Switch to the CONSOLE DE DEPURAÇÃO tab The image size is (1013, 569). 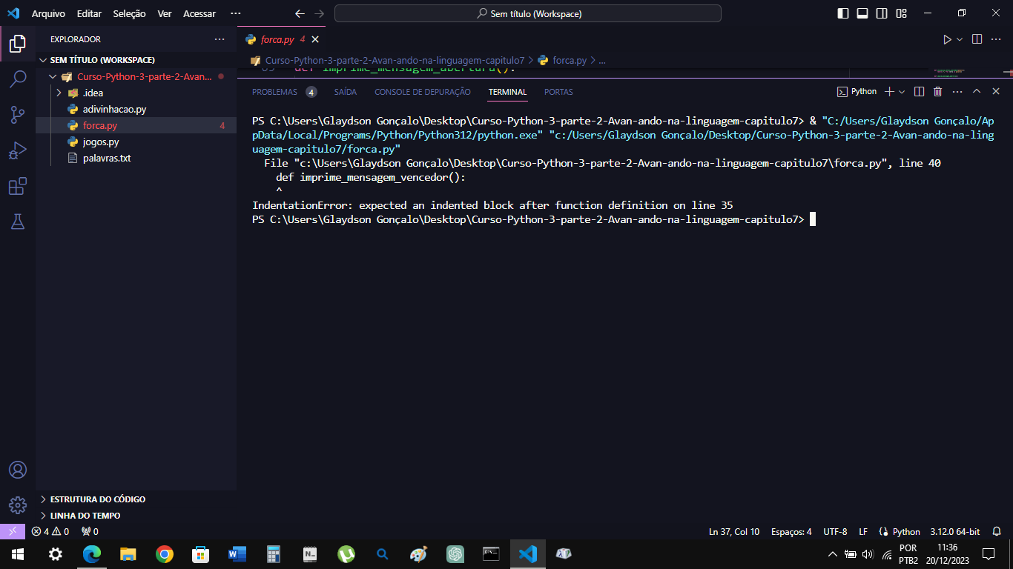(x=423, y=92)
